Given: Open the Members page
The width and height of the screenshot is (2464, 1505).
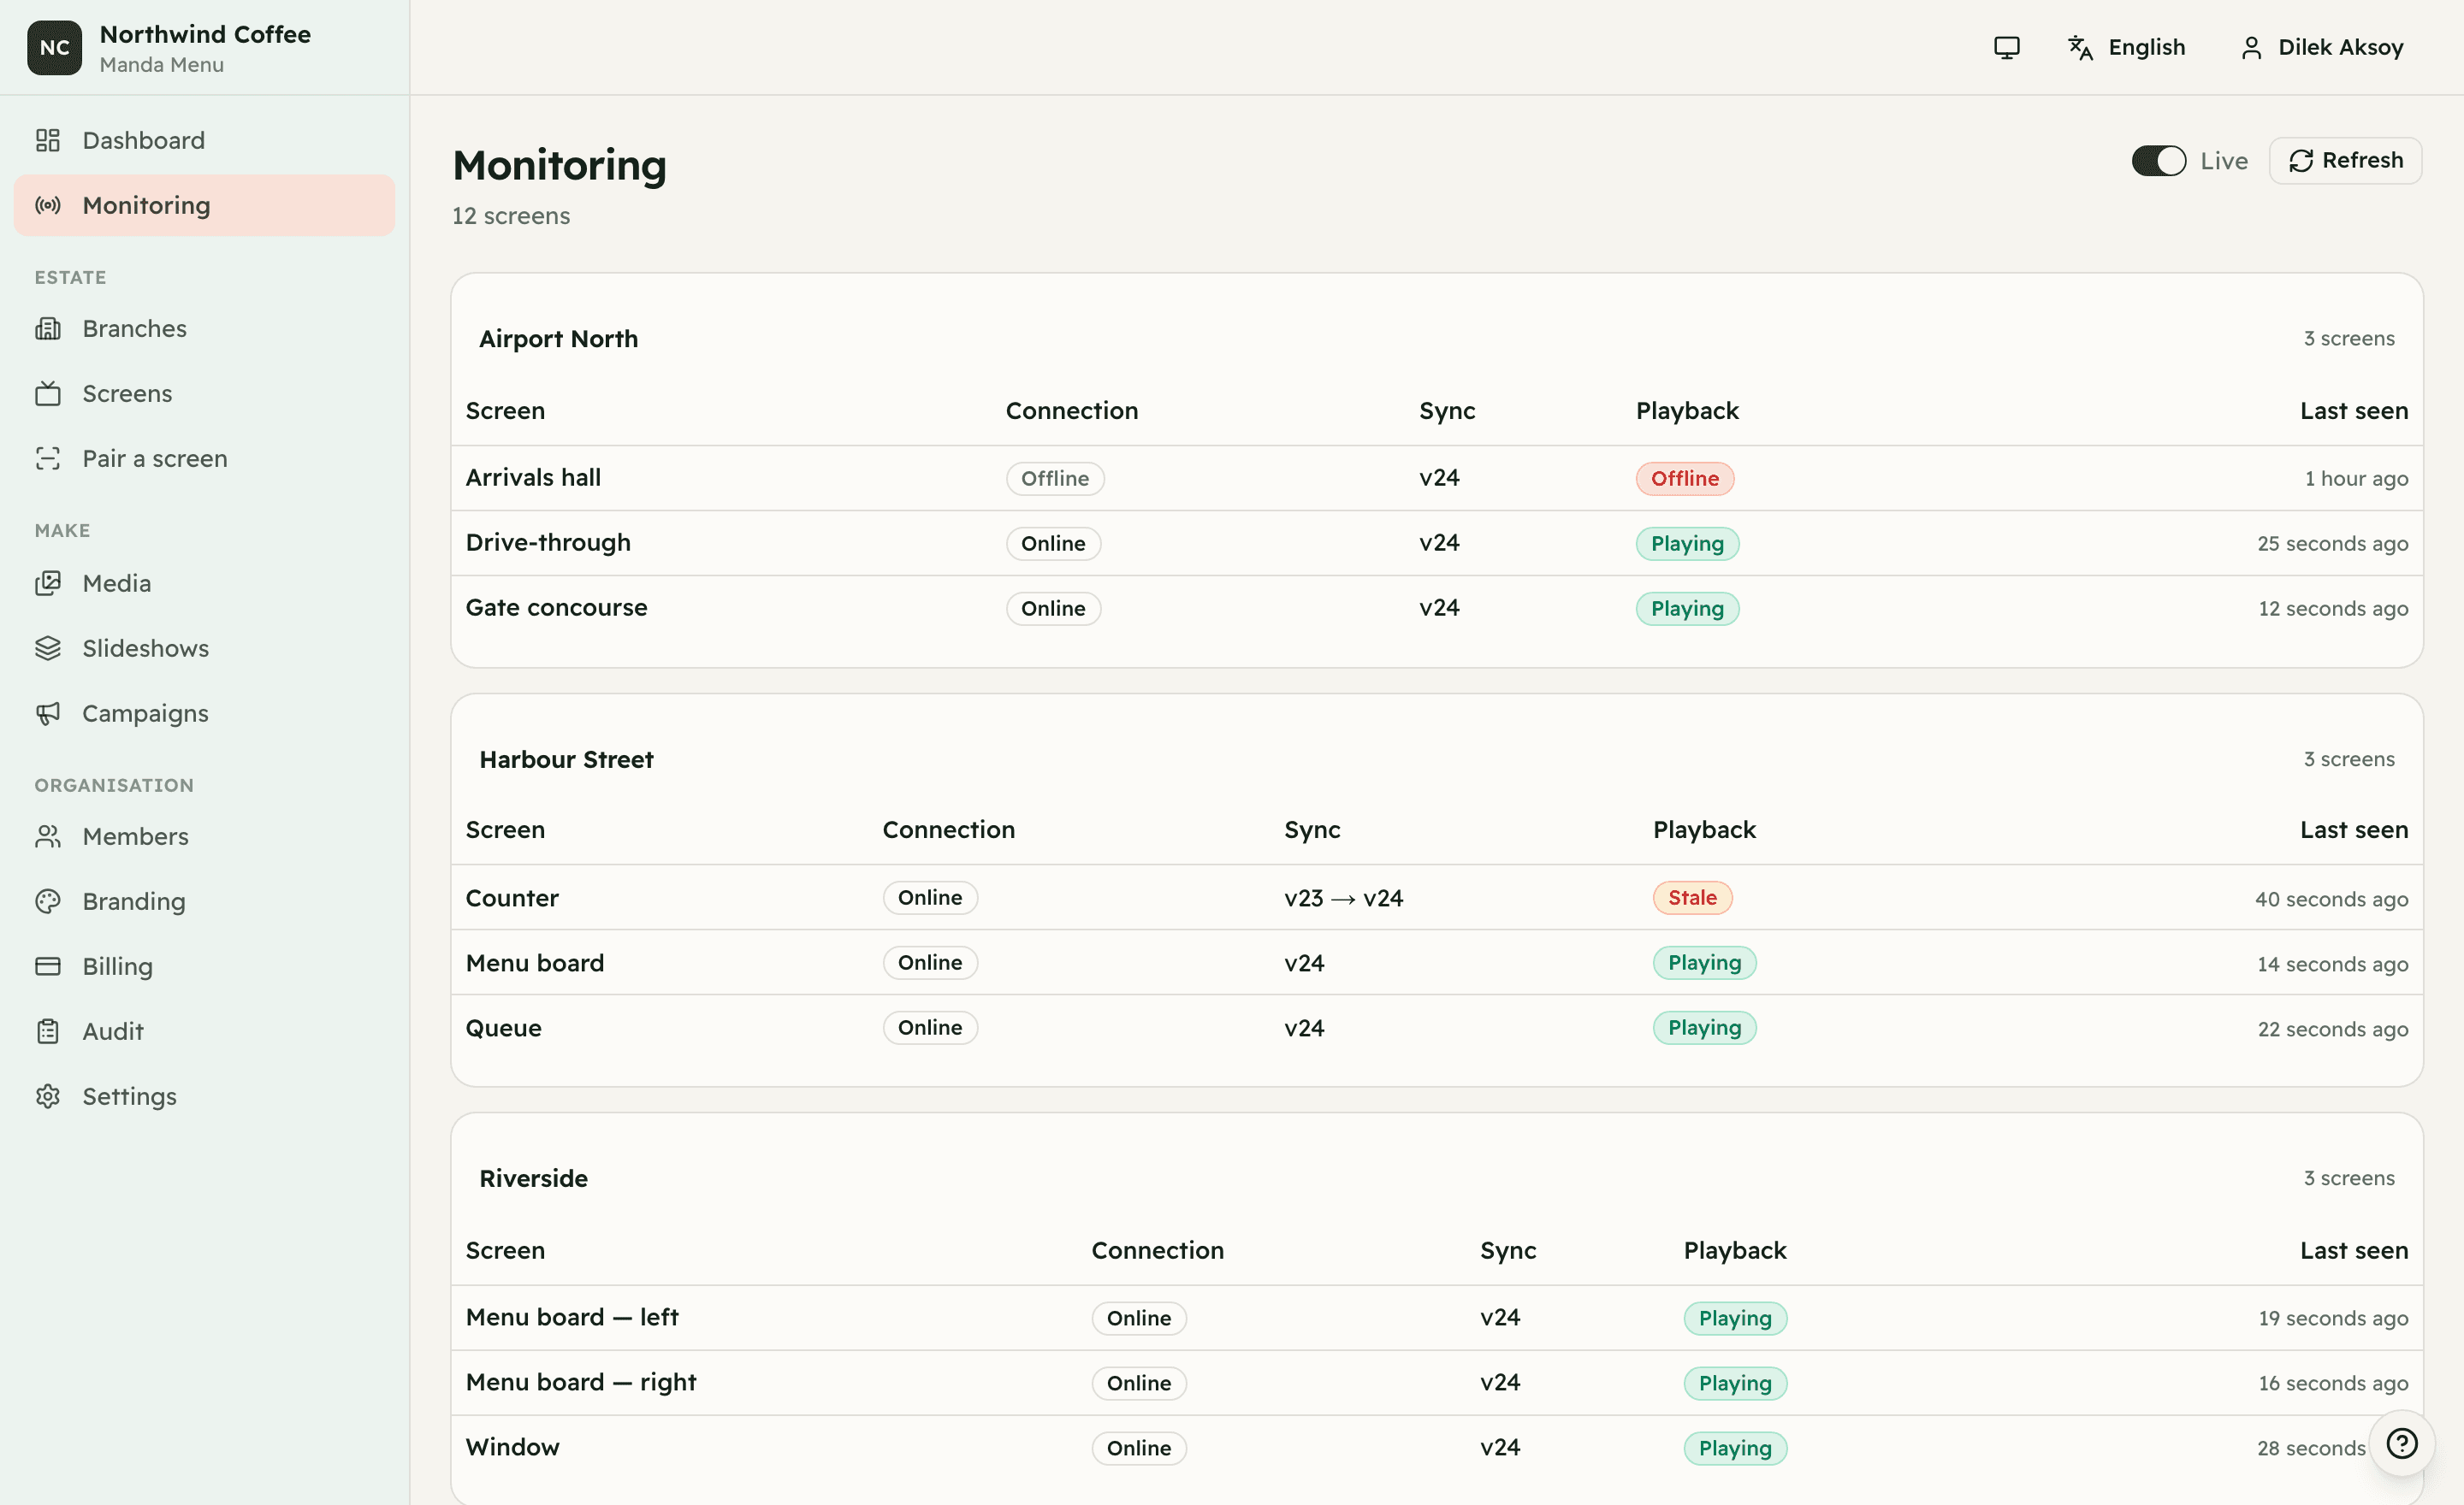Looking at the screenshot, I should 204,836.
